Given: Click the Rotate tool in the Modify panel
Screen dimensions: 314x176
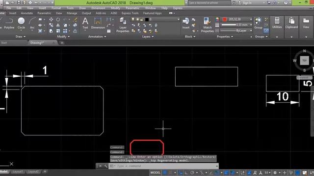Looking at the screenshot, I should tap(58, 20).
